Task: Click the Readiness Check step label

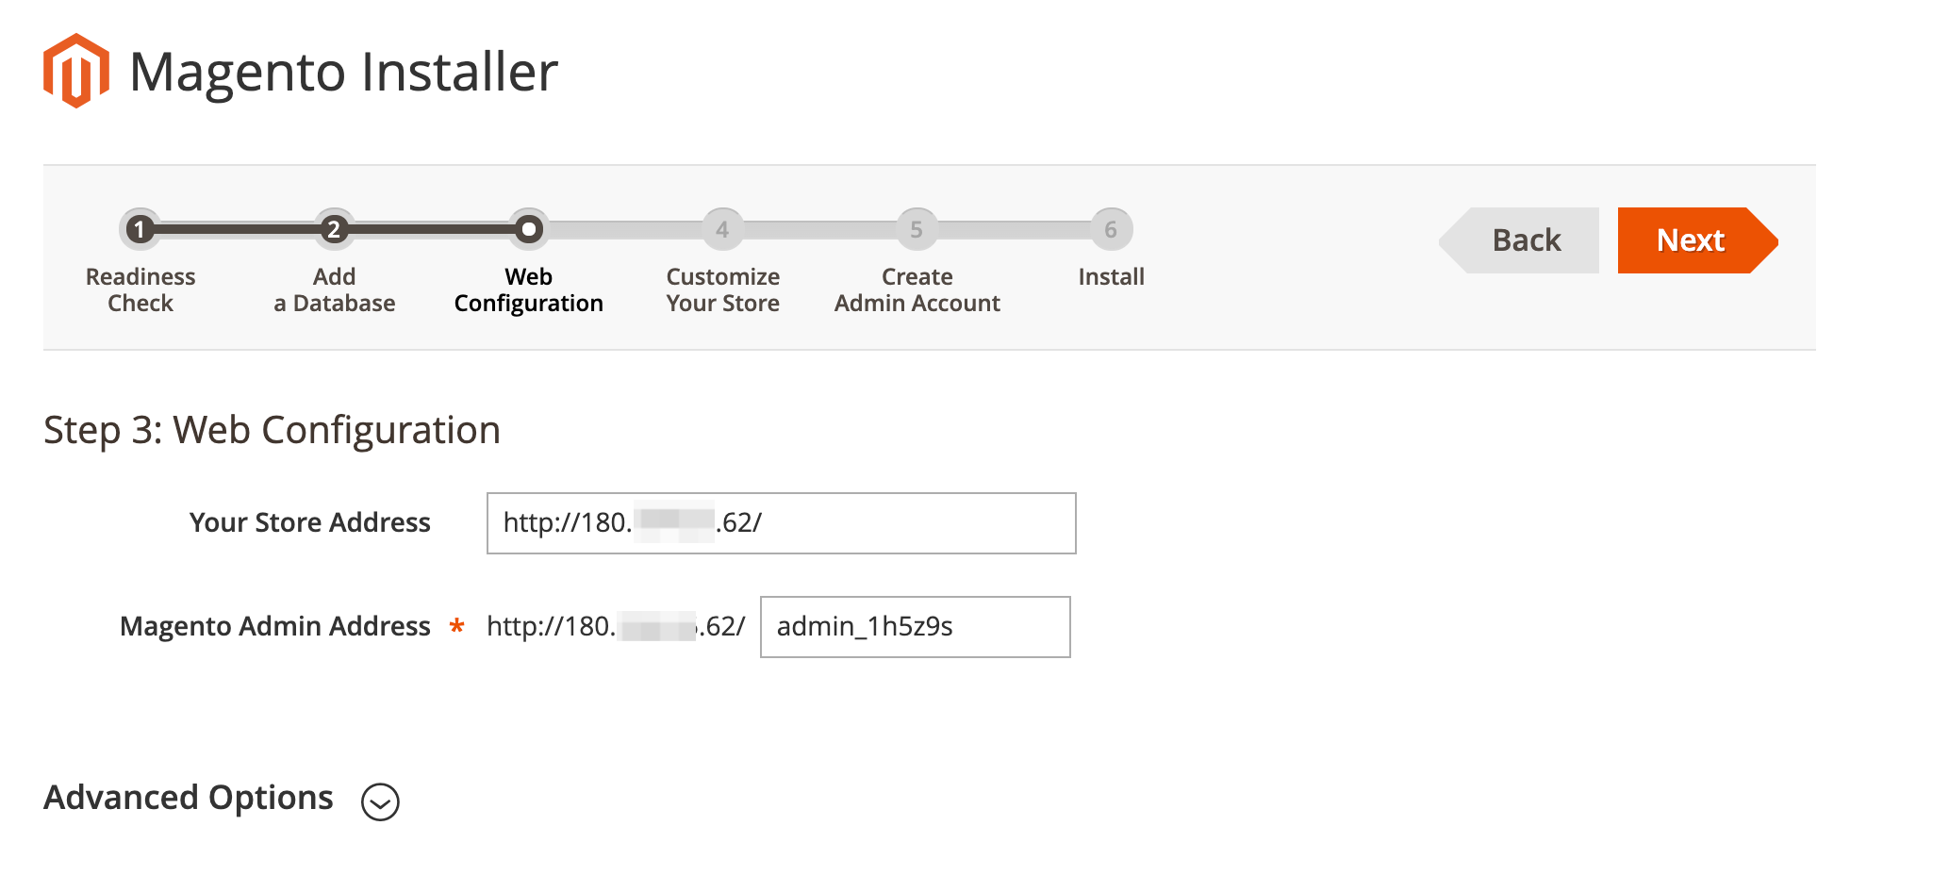Action: coord(140,289)
